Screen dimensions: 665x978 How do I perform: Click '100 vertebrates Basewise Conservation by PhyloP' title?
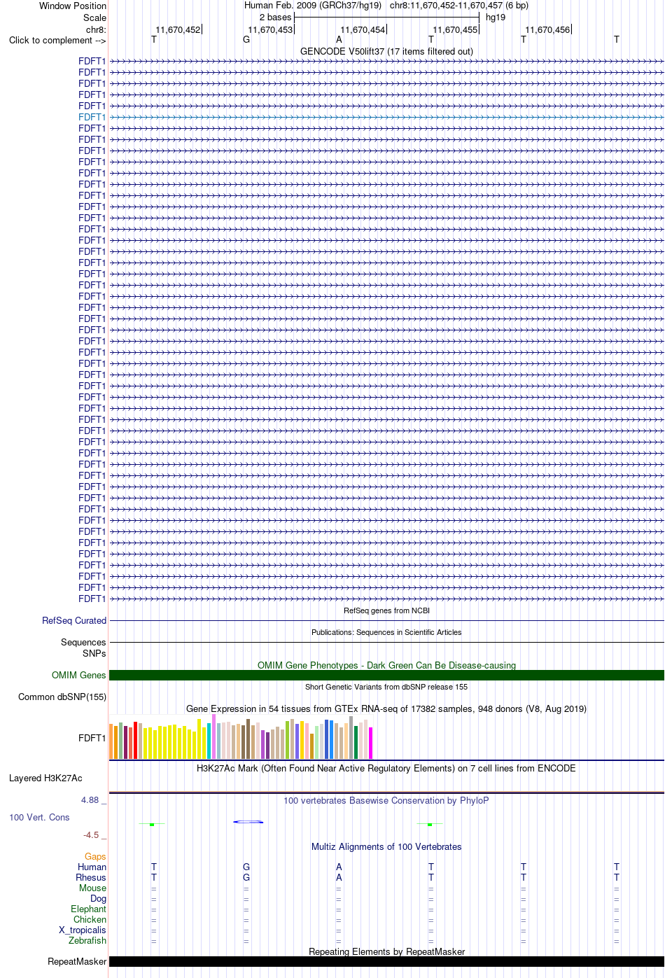coord(386,800)
